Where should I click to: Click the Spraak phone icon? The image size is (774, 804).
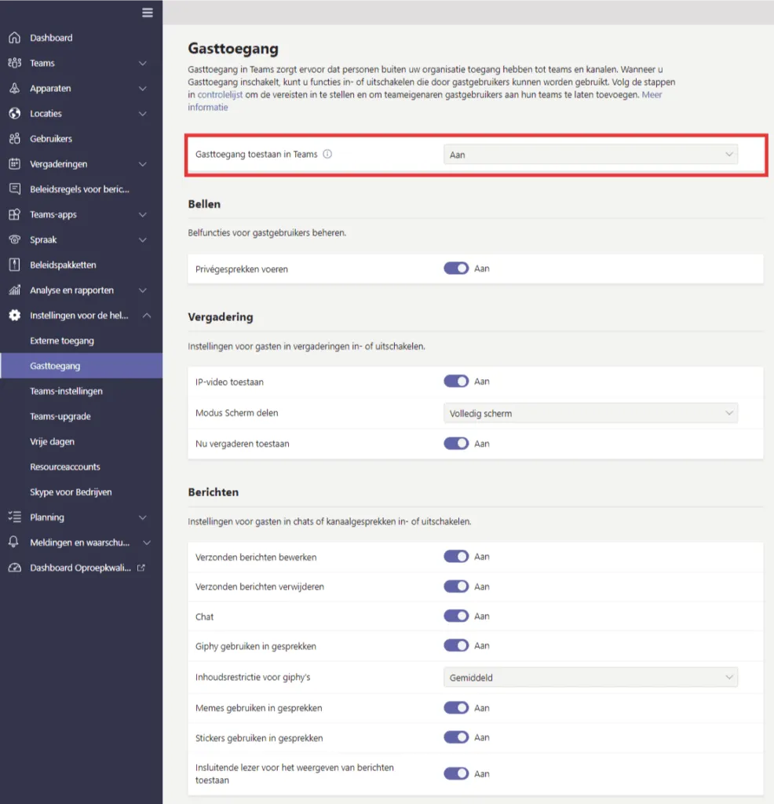click(14, 239)
